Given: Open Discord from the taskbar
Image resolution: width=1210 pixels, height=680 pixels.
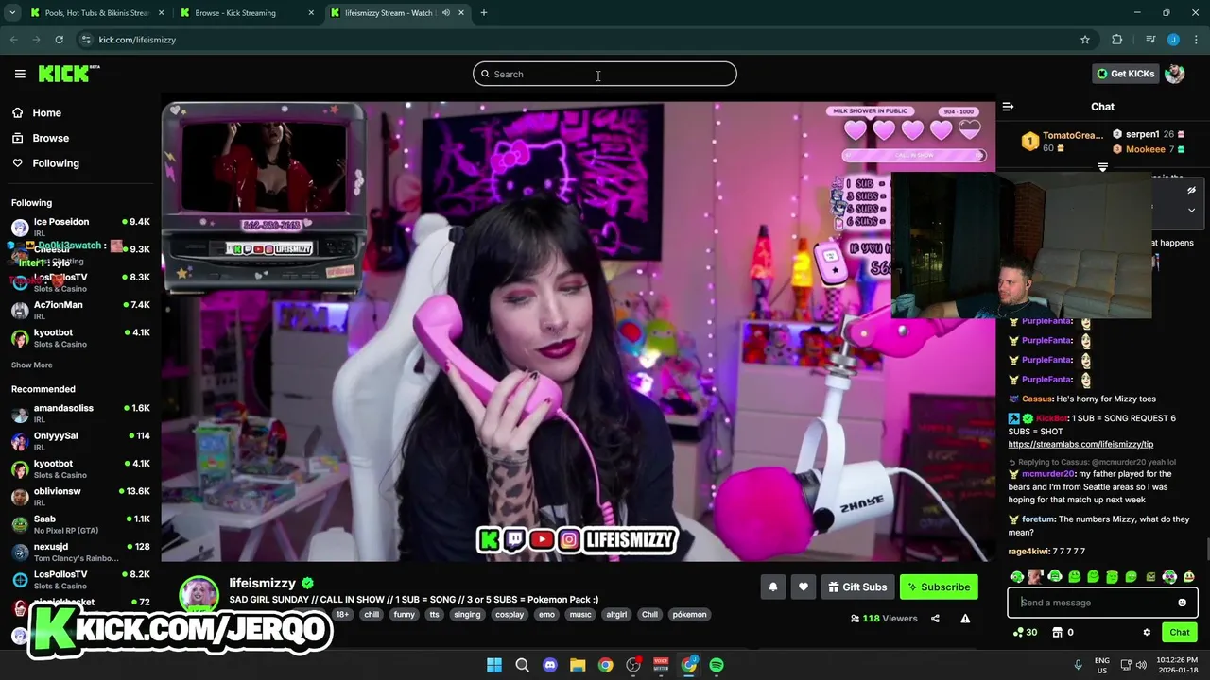Looking at the screenshot, I should pyautogui.click(x=550, y=665).
